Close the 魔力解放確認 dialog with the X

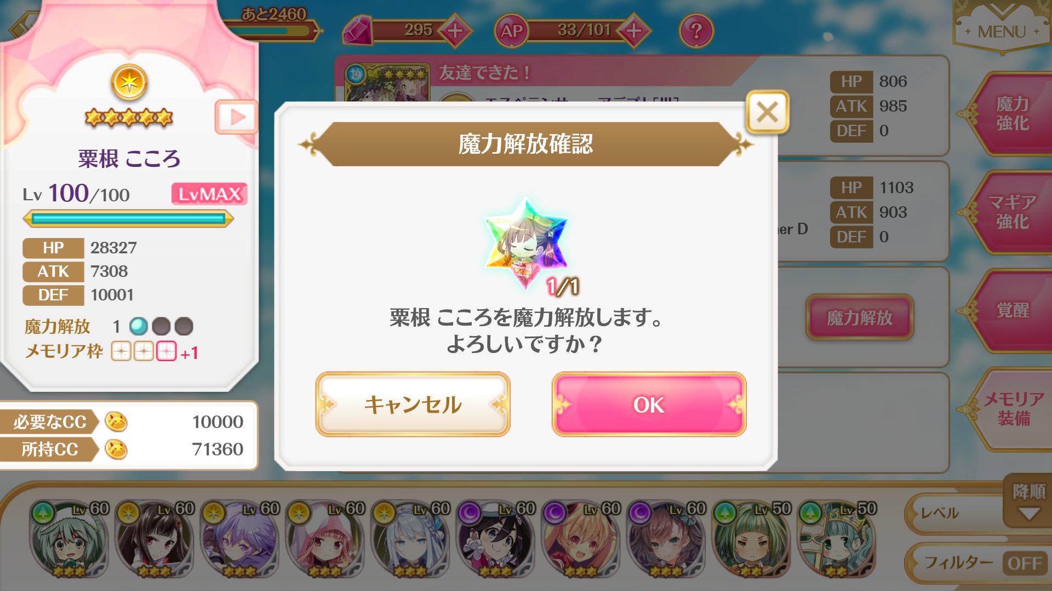pyautogui.click(x=767, y=112)
